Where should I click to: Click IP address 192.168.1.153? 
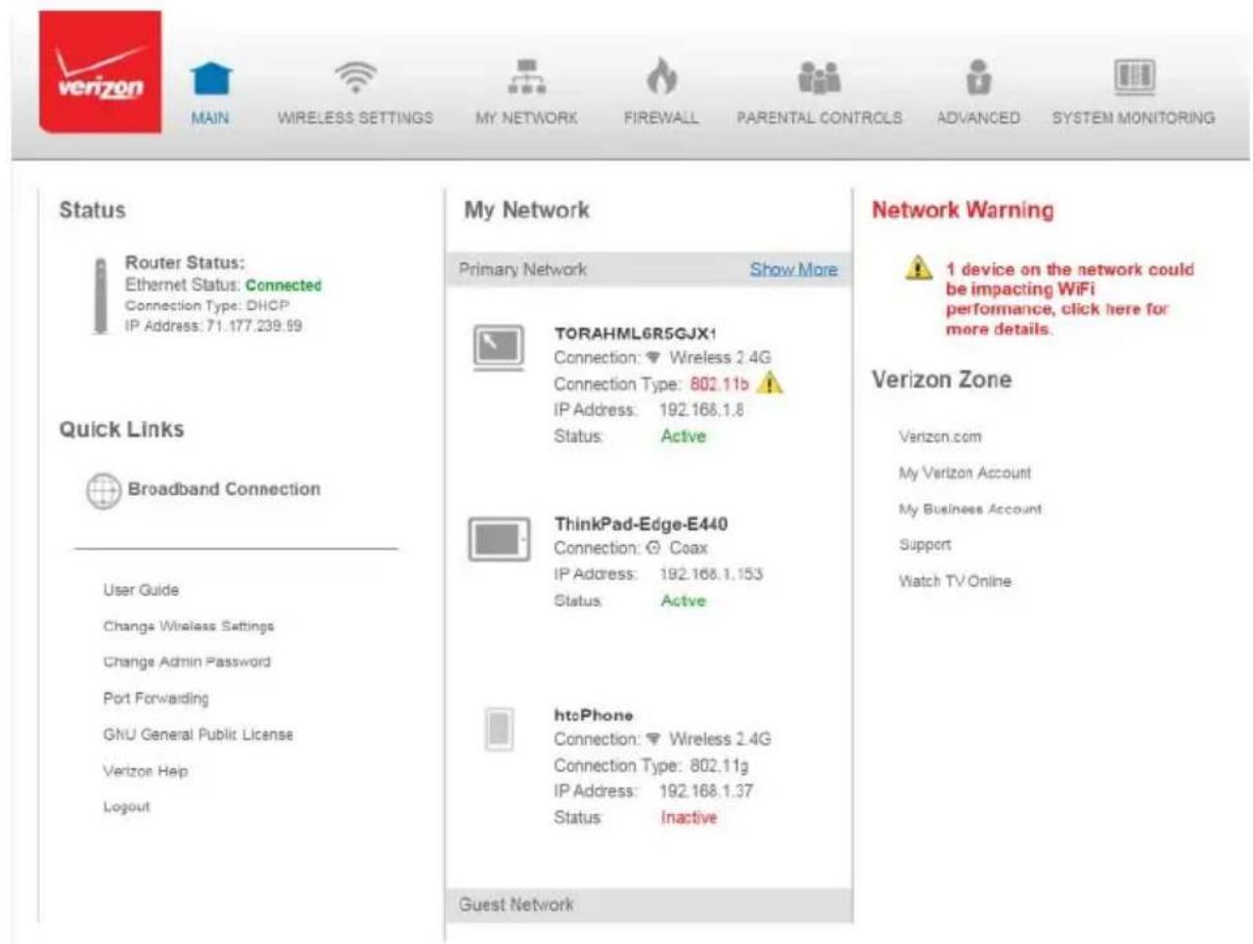click(710, 574)
